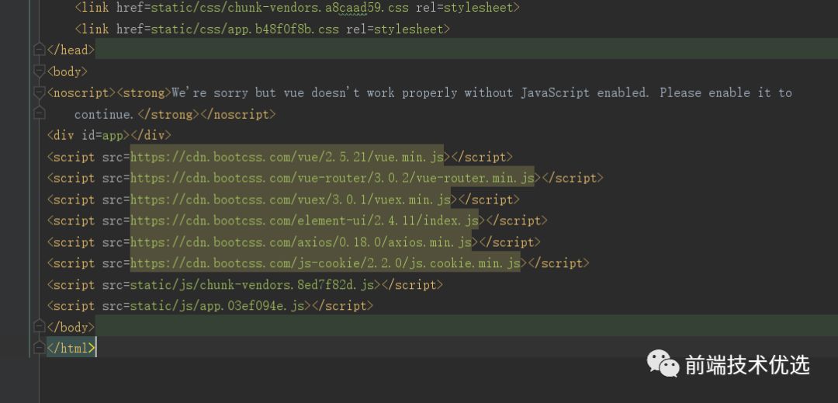
Task: Place cursor in div id=app line
Action: (x=109, y=135)
